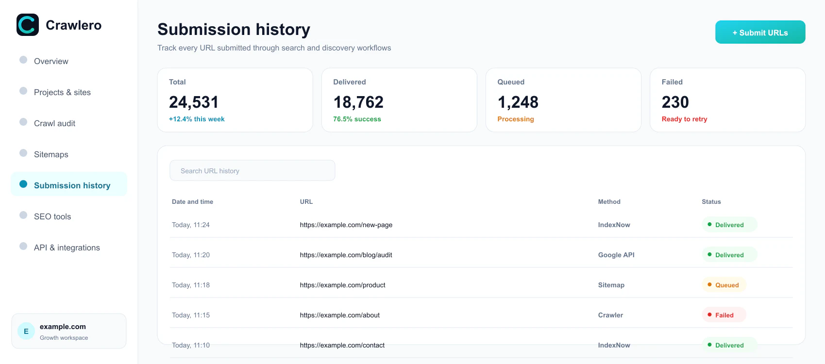Click the Today, 11:24 timestamp
This screenshot has height=364, width=825.
(x=191, y=225)
